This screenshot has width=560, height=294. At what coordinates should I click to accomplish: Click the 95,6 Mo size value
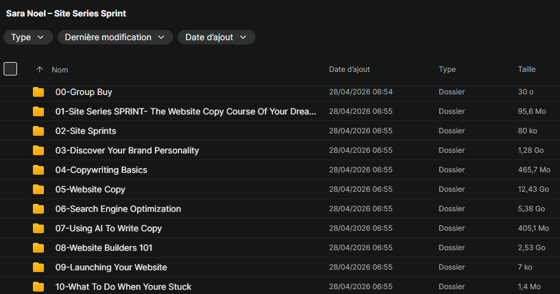[532, 111]
